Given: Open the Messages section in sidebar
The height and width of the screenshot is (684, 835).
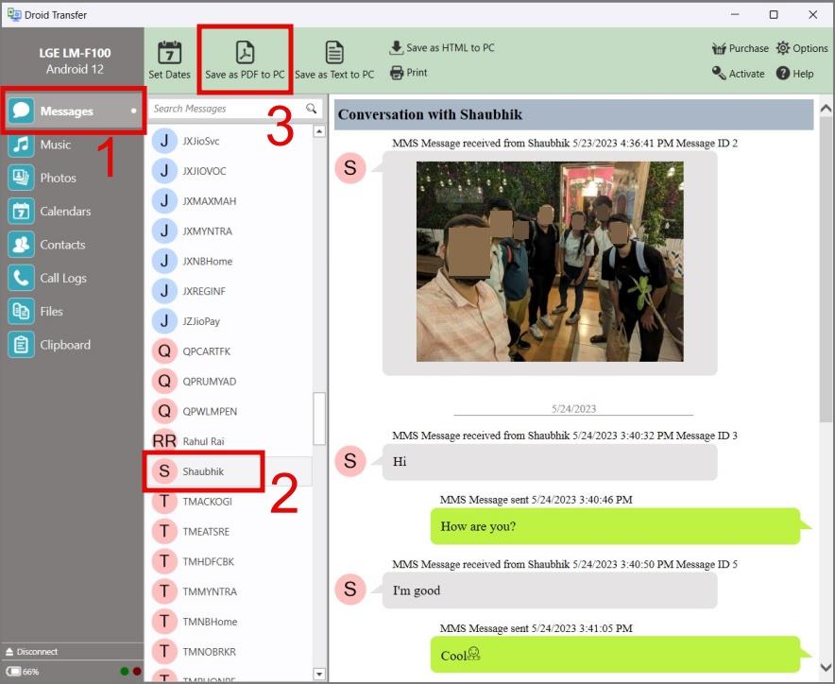Looking at the screenshot, I should (x=73, y=111).
